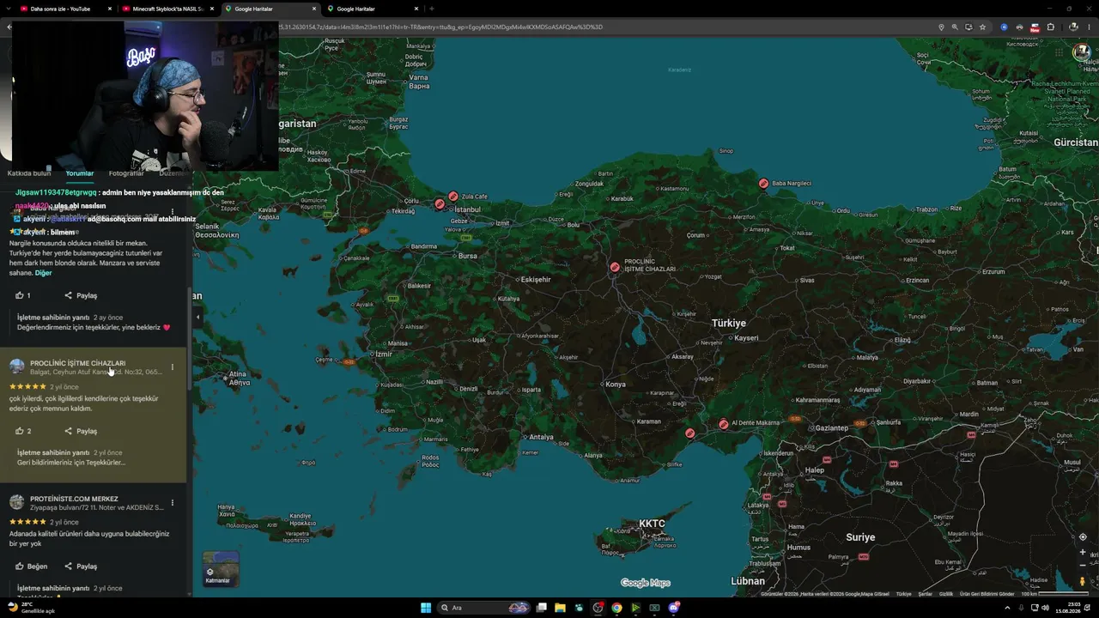Open more options for PROCLİNİC review
The height and width of the screenshot is (618, 1099).
tap(172, 367)
